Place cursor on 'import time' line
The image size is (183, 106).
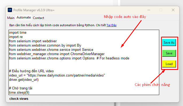(18, 33)
